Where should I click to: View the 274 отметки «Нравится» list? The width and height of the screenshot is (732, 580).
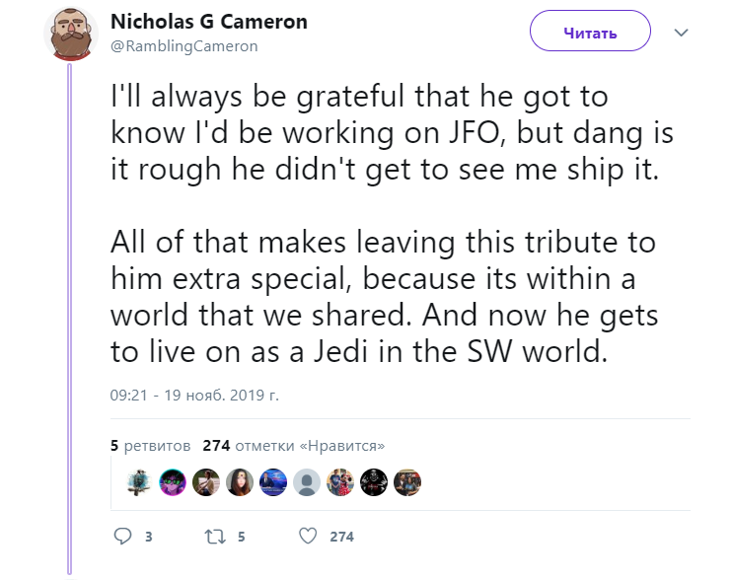[x=293, y=446]
